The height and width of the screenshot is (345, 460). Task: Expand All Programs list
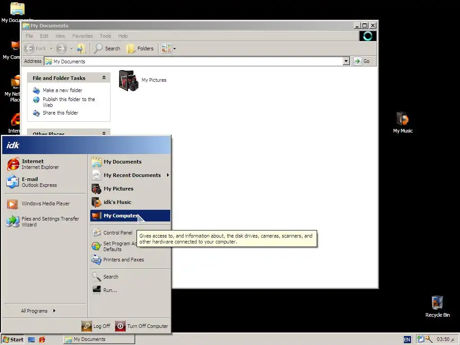tap(38, 311)
